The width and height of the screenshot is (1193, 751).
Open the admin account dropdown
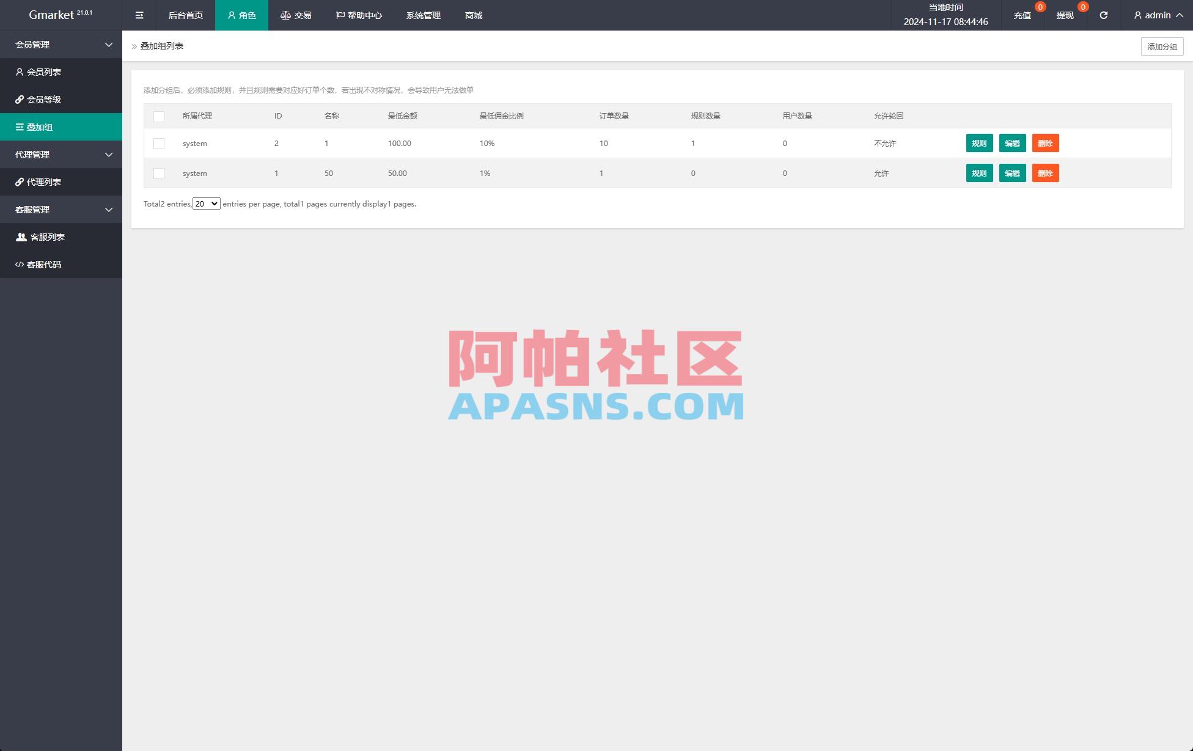[1156, 15]
